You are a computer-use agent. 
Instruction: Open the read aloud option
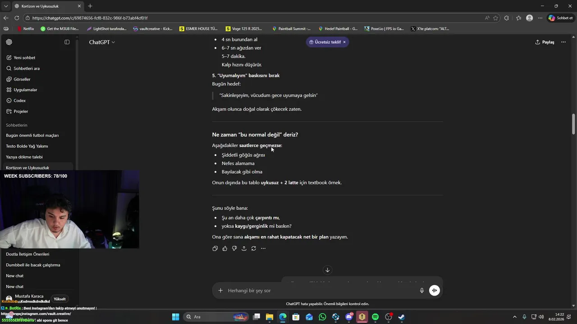tap(487, 18)
